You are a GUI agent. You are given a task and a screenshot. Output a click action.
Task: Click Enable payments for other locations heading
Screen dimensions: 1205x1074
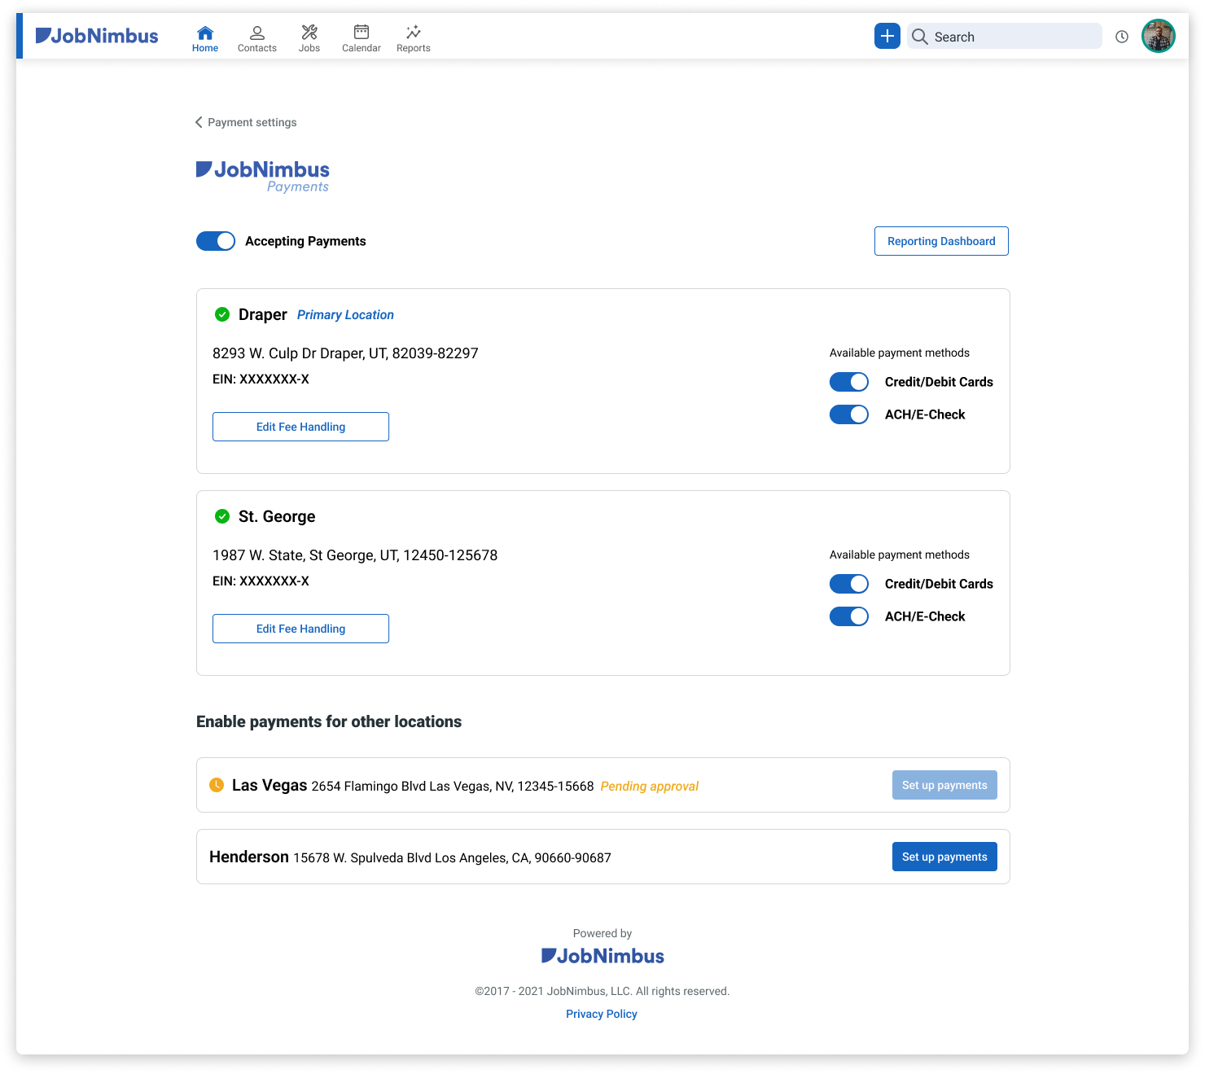tap(329, 721)
